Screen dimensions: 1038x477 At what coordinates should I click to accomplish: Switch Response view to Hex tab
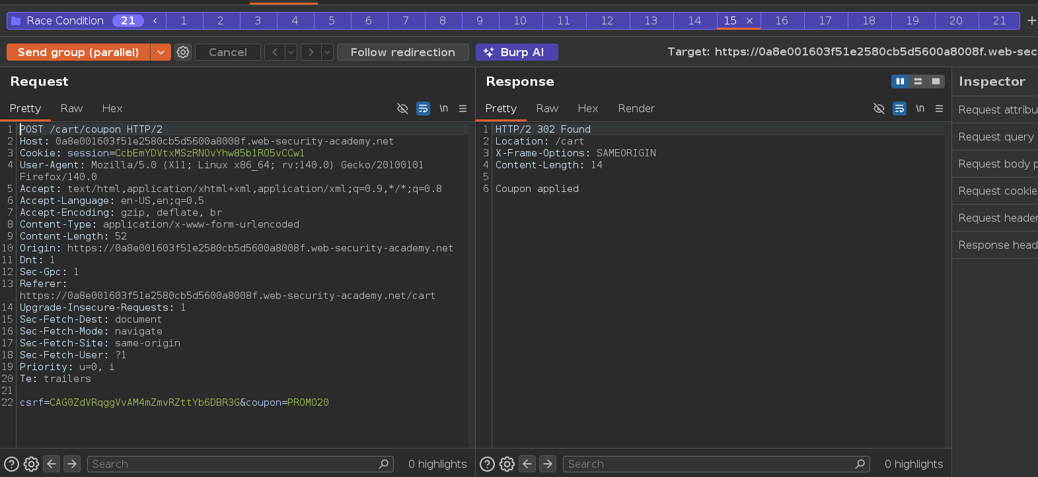click(x=588, y=108)
